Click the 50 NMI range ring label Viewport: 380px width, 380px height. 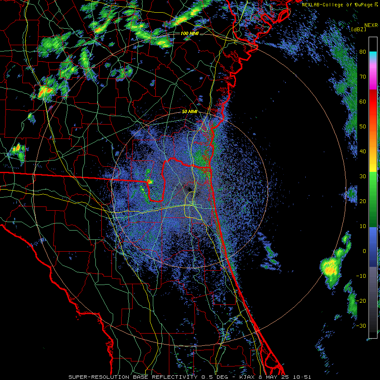tap(190, 112)
